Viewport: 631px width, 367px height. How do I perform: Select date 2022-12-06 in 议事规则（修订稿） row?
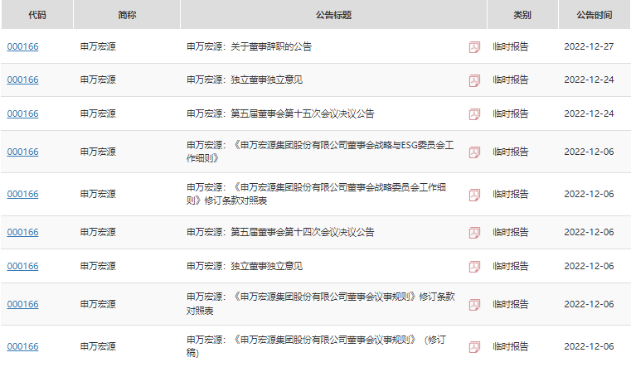click(589, 346)
